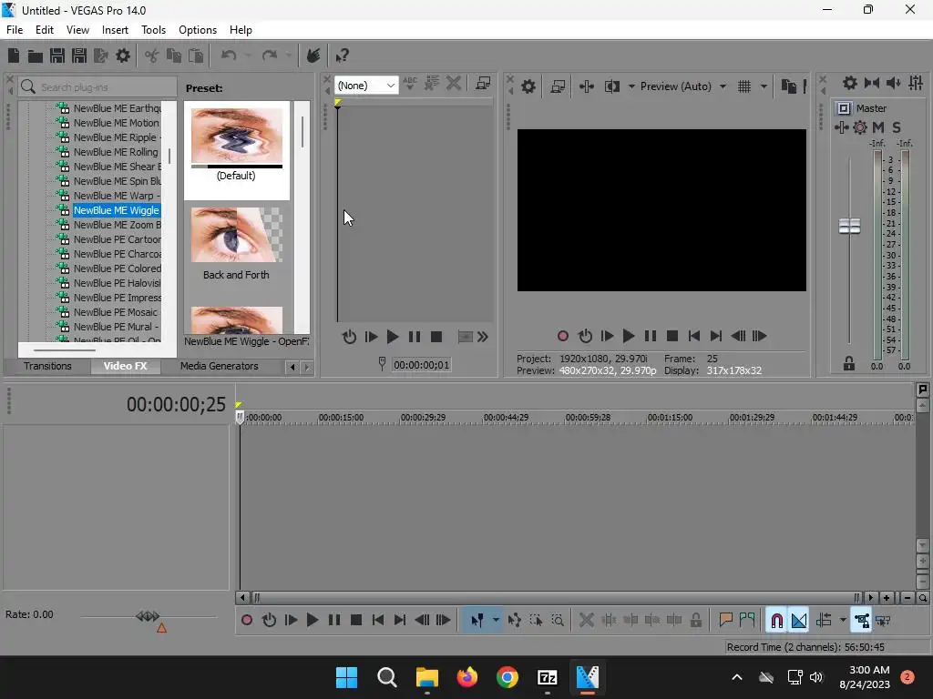Select the Envelope Edit tool
The height and width of the screenshot is (699, 933).
pos(515,621)
